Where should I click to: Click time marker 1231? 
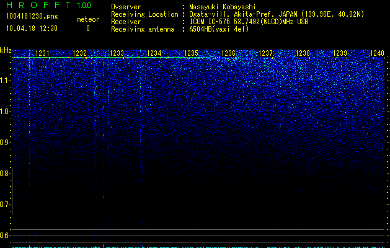(x=42, y=53)
